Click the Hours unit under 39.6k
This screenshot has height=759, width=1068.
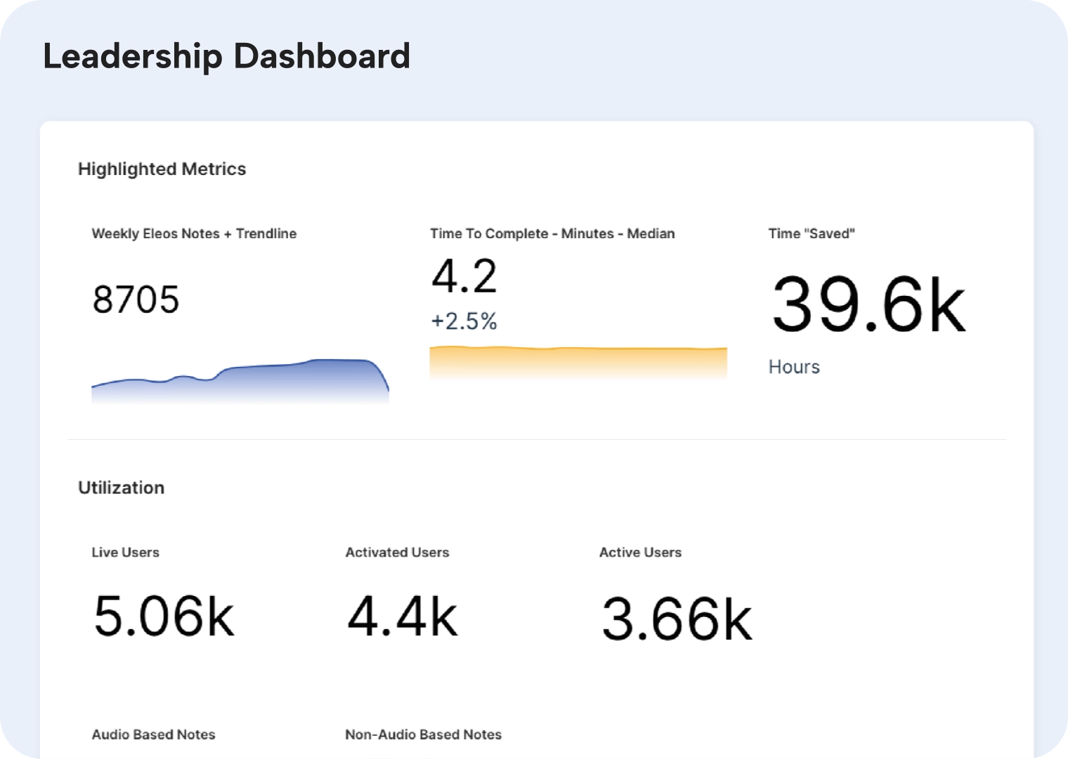tap(794, 367)
